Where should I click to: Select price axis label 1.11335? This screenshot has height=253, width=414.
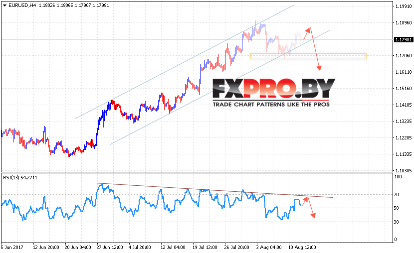pos(404,154)
